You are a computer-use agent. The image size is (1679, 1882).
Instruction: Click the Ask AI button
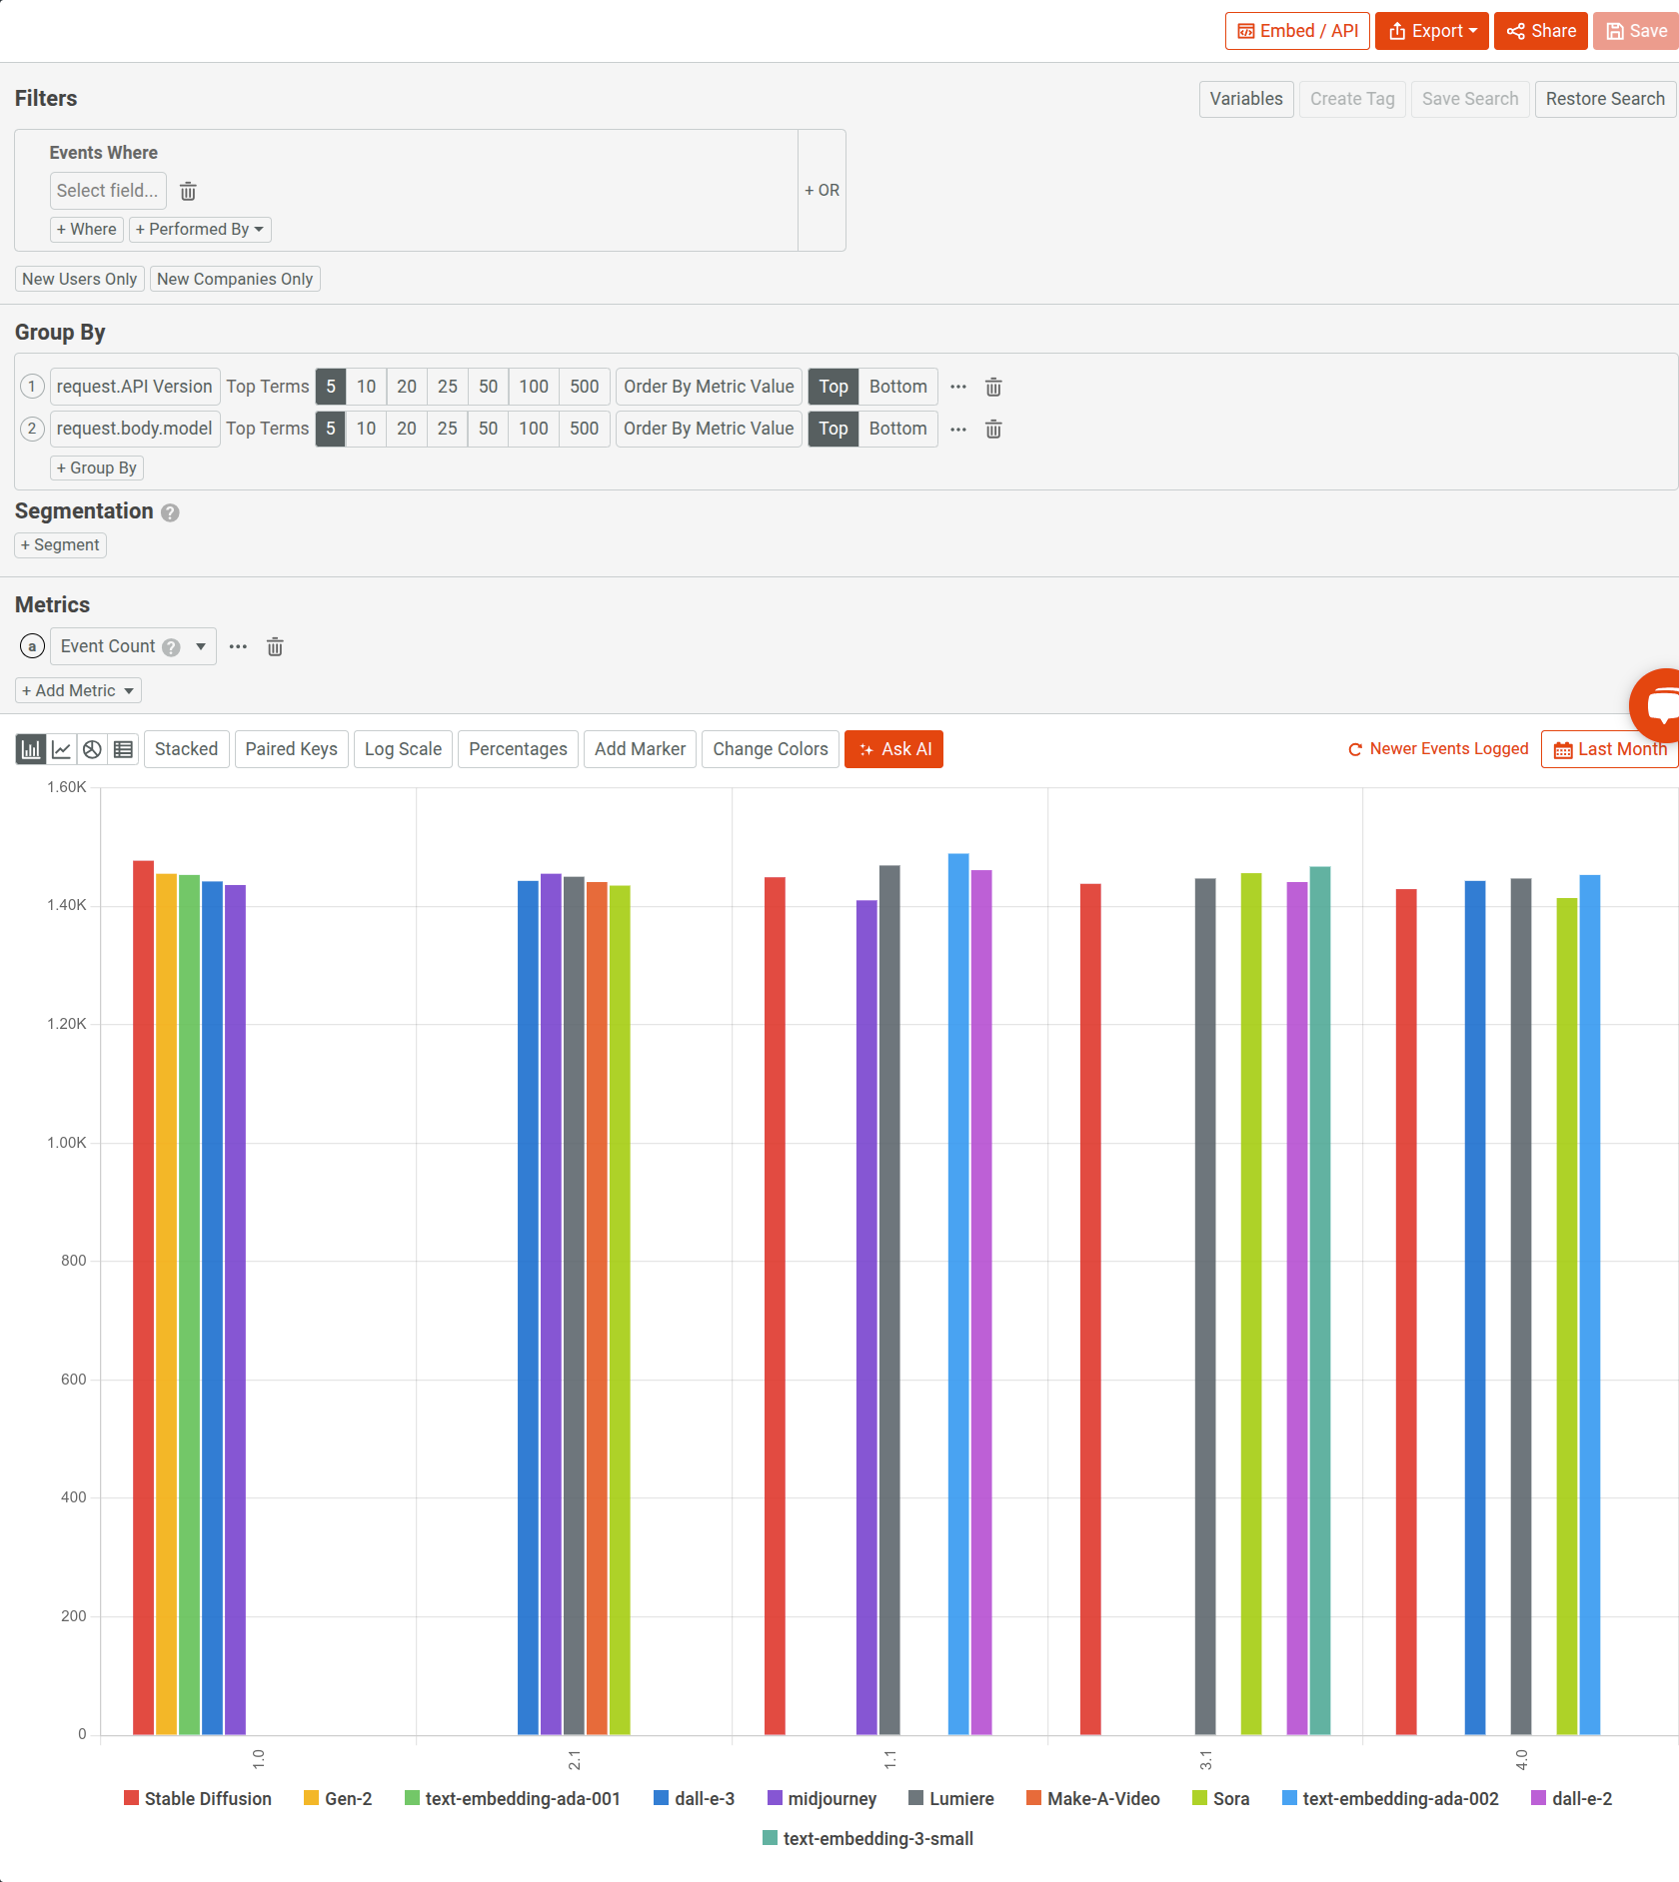(892, 748)
